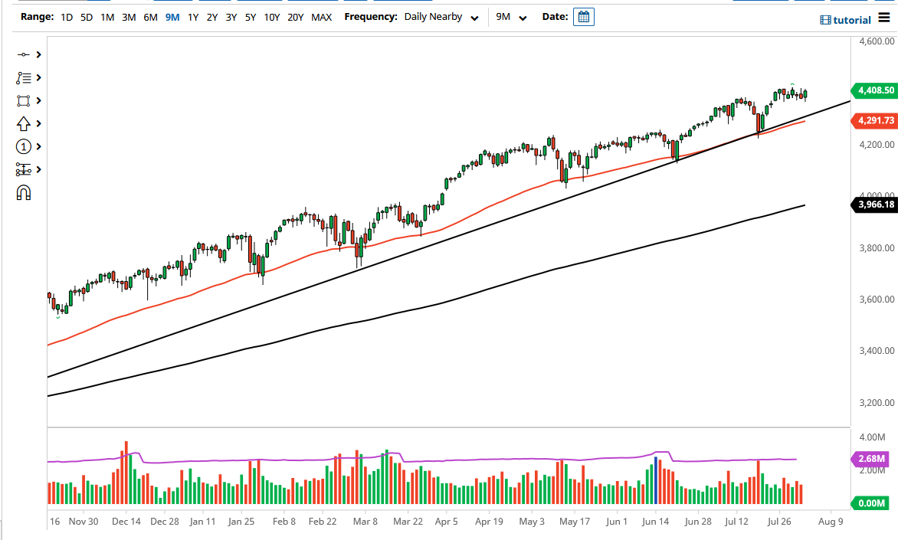Open the chart hamburger menu
The height and width of the screenshot is (540, 898).
point(884,18)
